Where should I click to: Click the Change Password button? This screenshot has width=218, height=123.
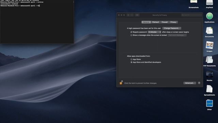[x=172, y=28]
